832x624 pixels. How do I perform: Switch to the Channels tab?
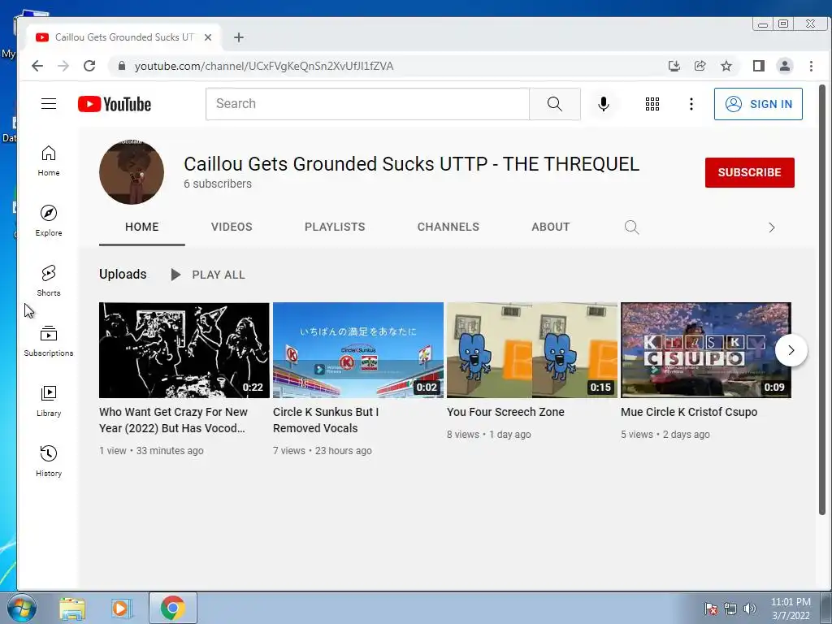(448, 227)
